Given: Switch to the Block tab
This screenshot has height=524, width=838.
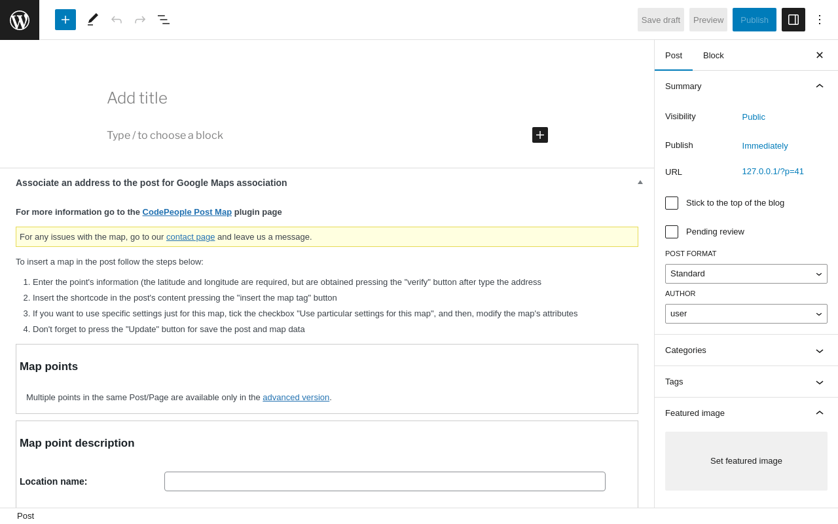Looking at the screenshot, I should click(714, 55).
